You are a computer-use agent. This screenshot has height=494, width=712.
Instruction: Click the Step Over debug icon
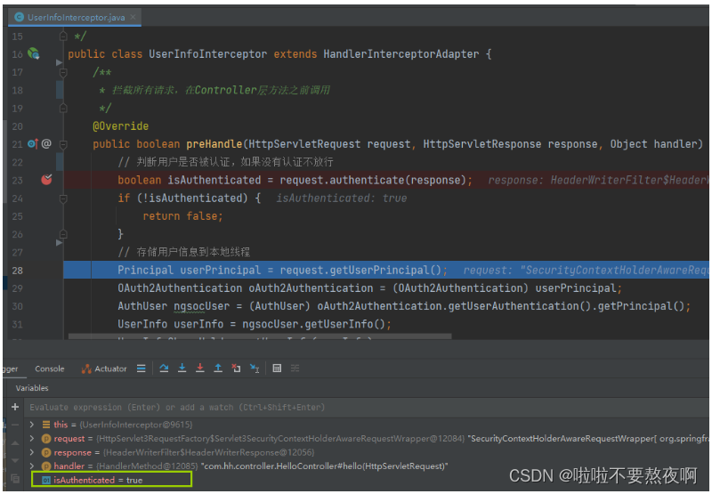[164, 368]
